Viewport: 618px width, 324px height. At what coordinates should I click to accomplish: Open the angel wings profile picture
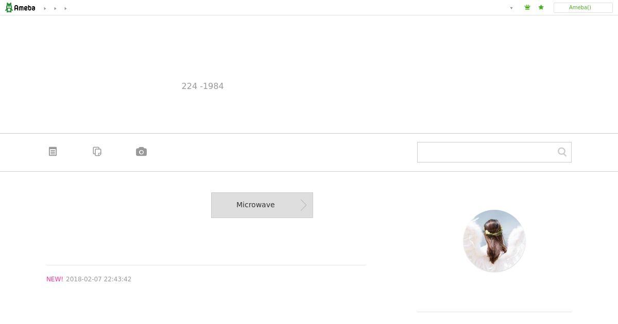point(494,241)
